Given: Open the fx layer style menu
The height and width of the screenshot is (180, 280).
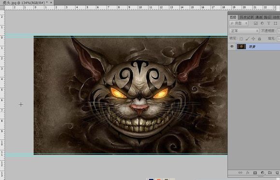Looking at the screenshot, I should tap(248, 173).
